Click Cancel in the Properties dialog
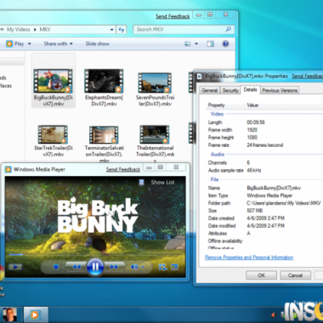 [295, 275]
